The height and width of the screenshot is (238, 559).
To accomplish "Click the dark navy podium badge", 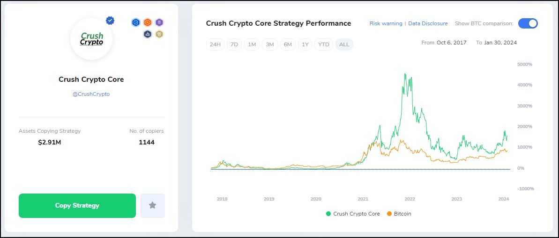I will tap(148, 34).
